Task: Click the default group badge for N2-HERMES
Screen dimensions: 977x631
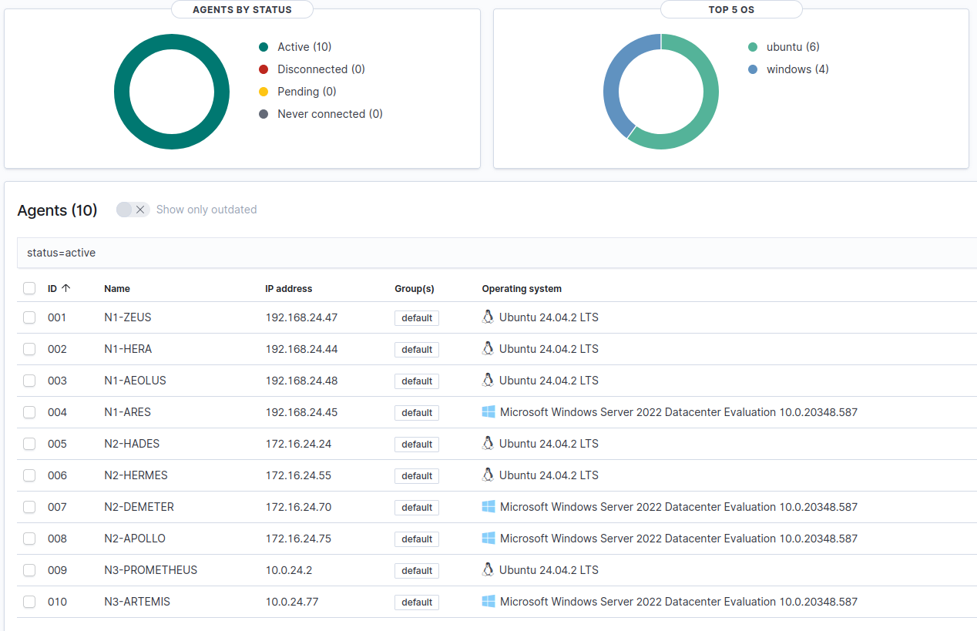Action: pyautogui.click(x=416, y=476)
